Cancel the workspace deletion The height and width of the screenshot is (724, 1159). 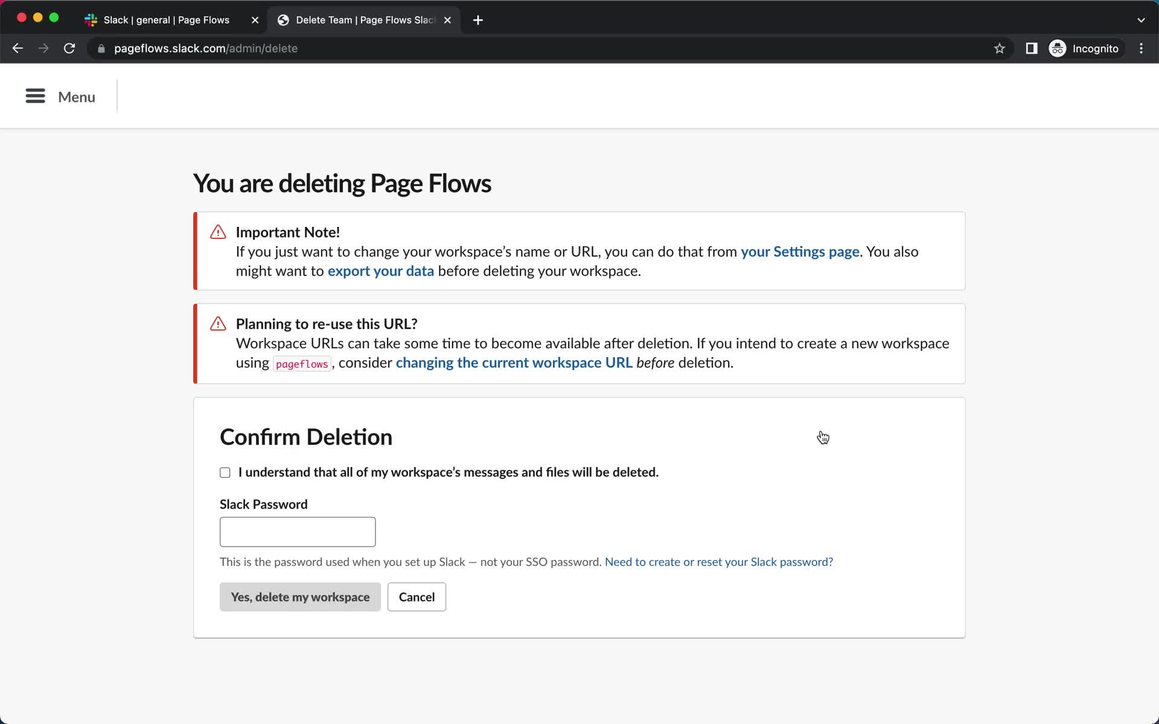417,597
